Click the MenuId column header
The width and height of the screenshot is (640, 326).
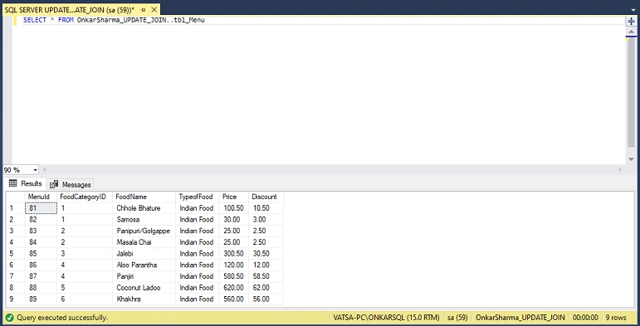pyautogui.click(x=41, y=197)
